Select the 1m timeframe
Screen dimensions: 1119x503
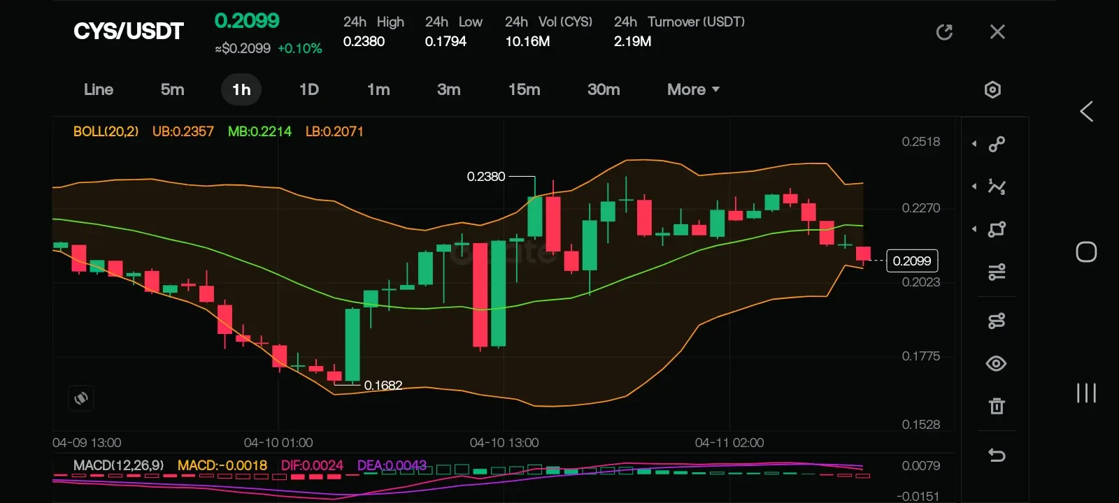(x=378, y=89)
